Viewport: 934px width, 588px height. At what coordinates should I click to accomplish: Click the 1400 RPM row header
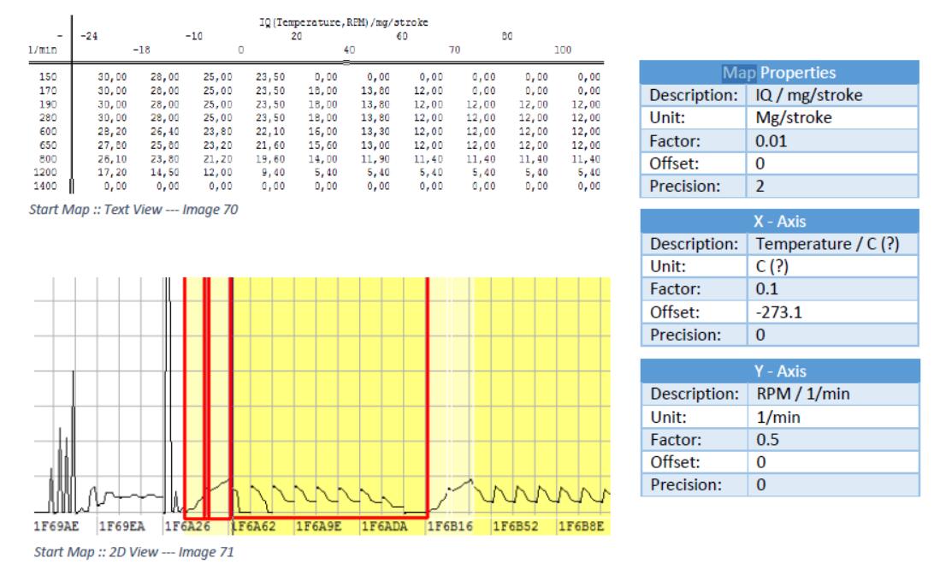point(45,186)
